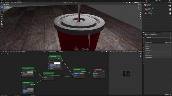This screenshot has height=96, width=172.
Task: Select the Move tool in viewport toolbar
Action: 2,12
